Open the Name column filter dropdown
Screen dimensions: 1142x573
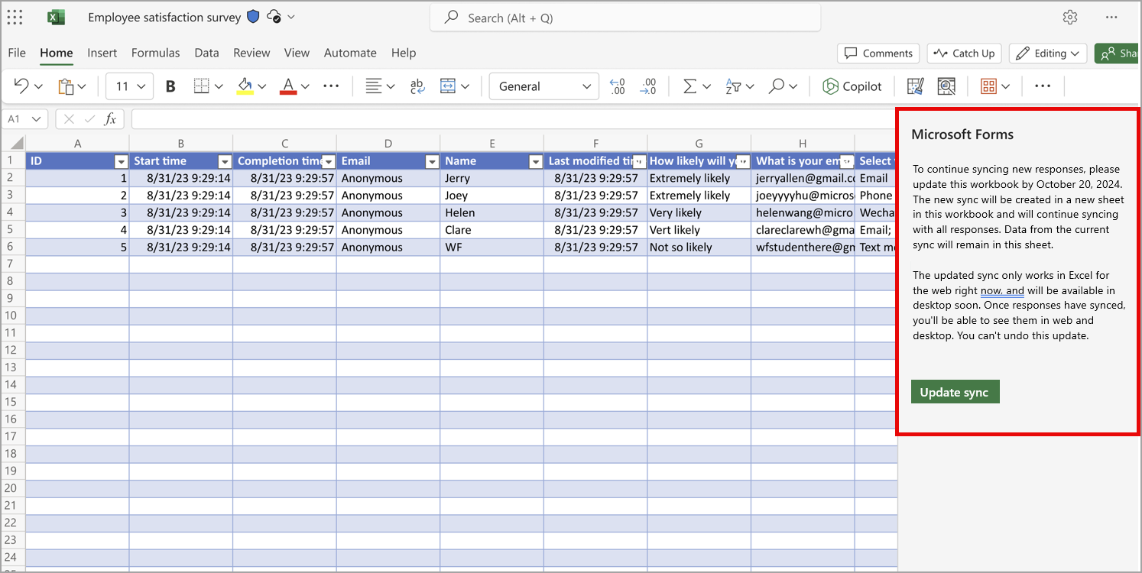[535, 161]
